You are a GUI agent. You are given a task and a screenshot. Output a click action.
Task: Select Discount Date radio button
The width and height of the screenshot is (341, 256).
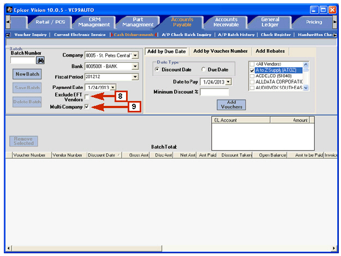coord(157,69)
